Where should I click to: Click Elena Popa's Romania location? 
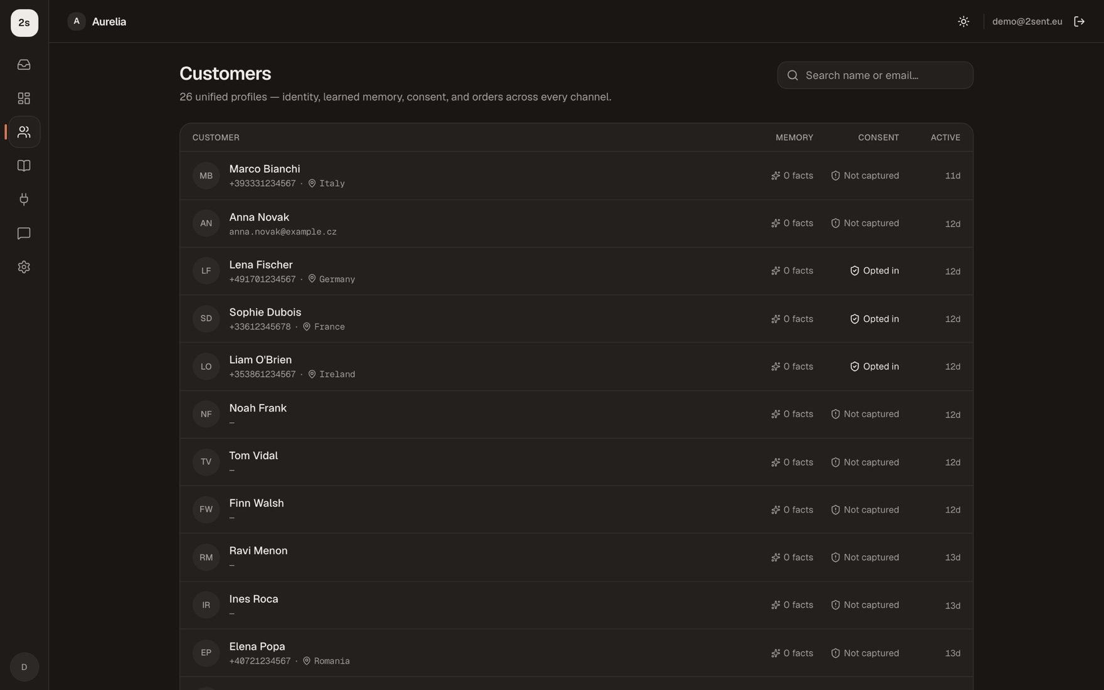(326, 661)
